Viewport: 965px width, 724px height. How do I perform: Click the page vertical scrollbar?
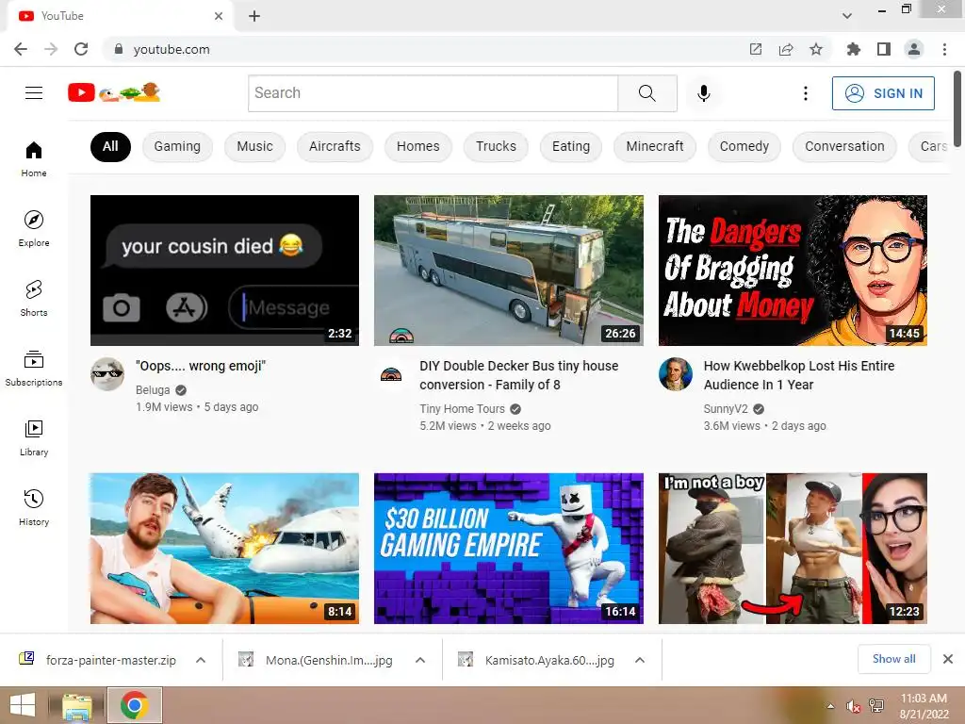click(957, 109)
